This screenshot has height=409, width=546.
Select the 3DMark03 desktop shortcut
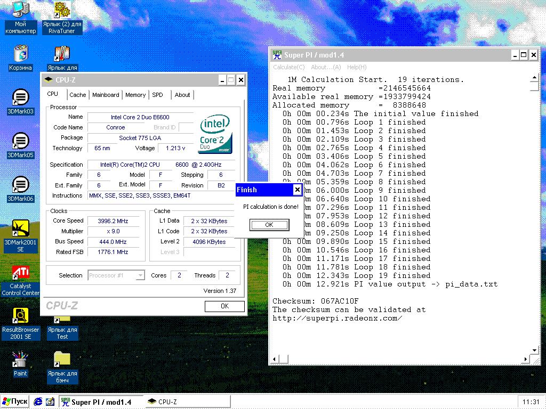click(x=21, y=102)
